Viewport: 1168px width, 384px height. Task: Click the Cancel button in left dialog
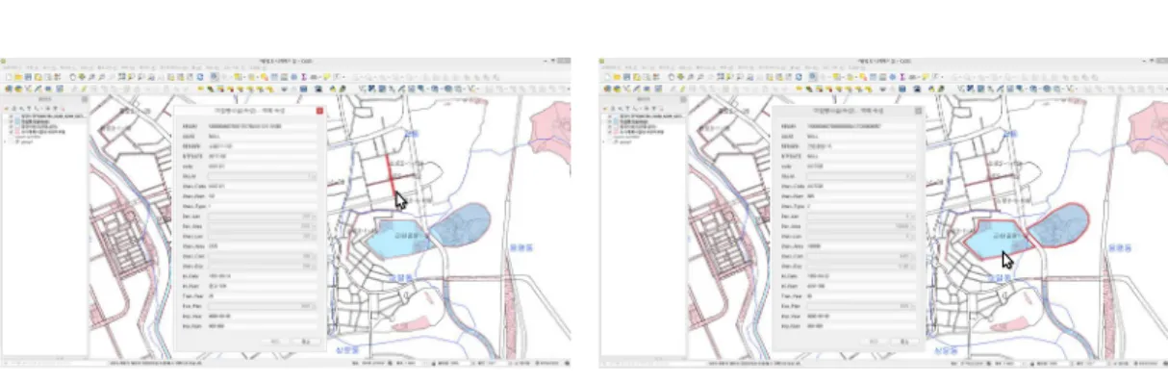(305, 341)
